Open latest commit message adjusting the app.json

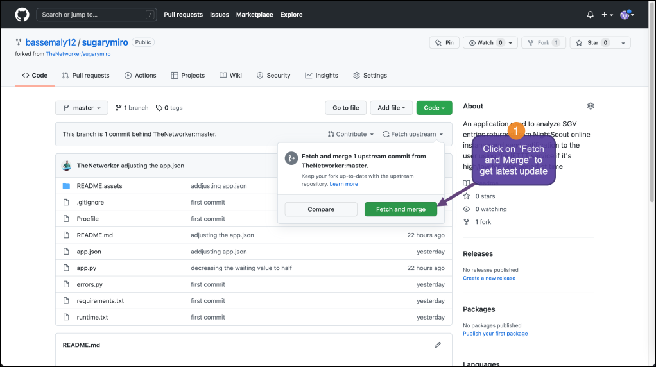(x=152, y=166)
